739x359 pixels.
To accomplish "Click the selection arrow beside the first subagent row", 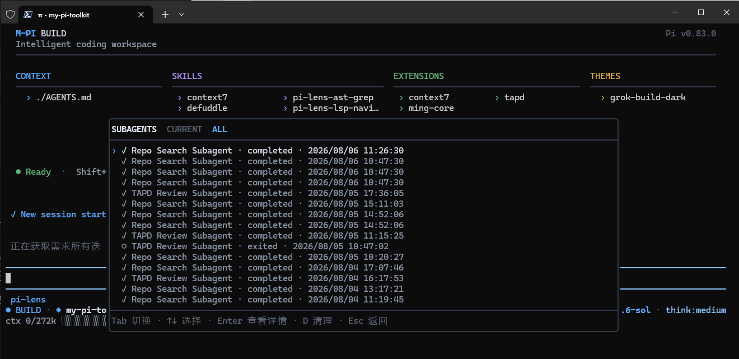I will [x=114, y=151].
